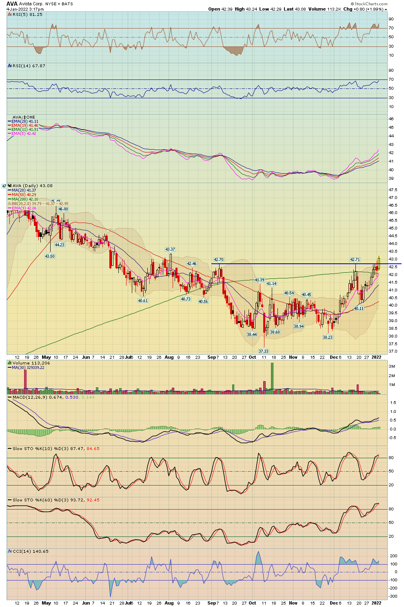Click the magenta EMA(9) legend swatch
404x607 pixels.
pos(9,208)
